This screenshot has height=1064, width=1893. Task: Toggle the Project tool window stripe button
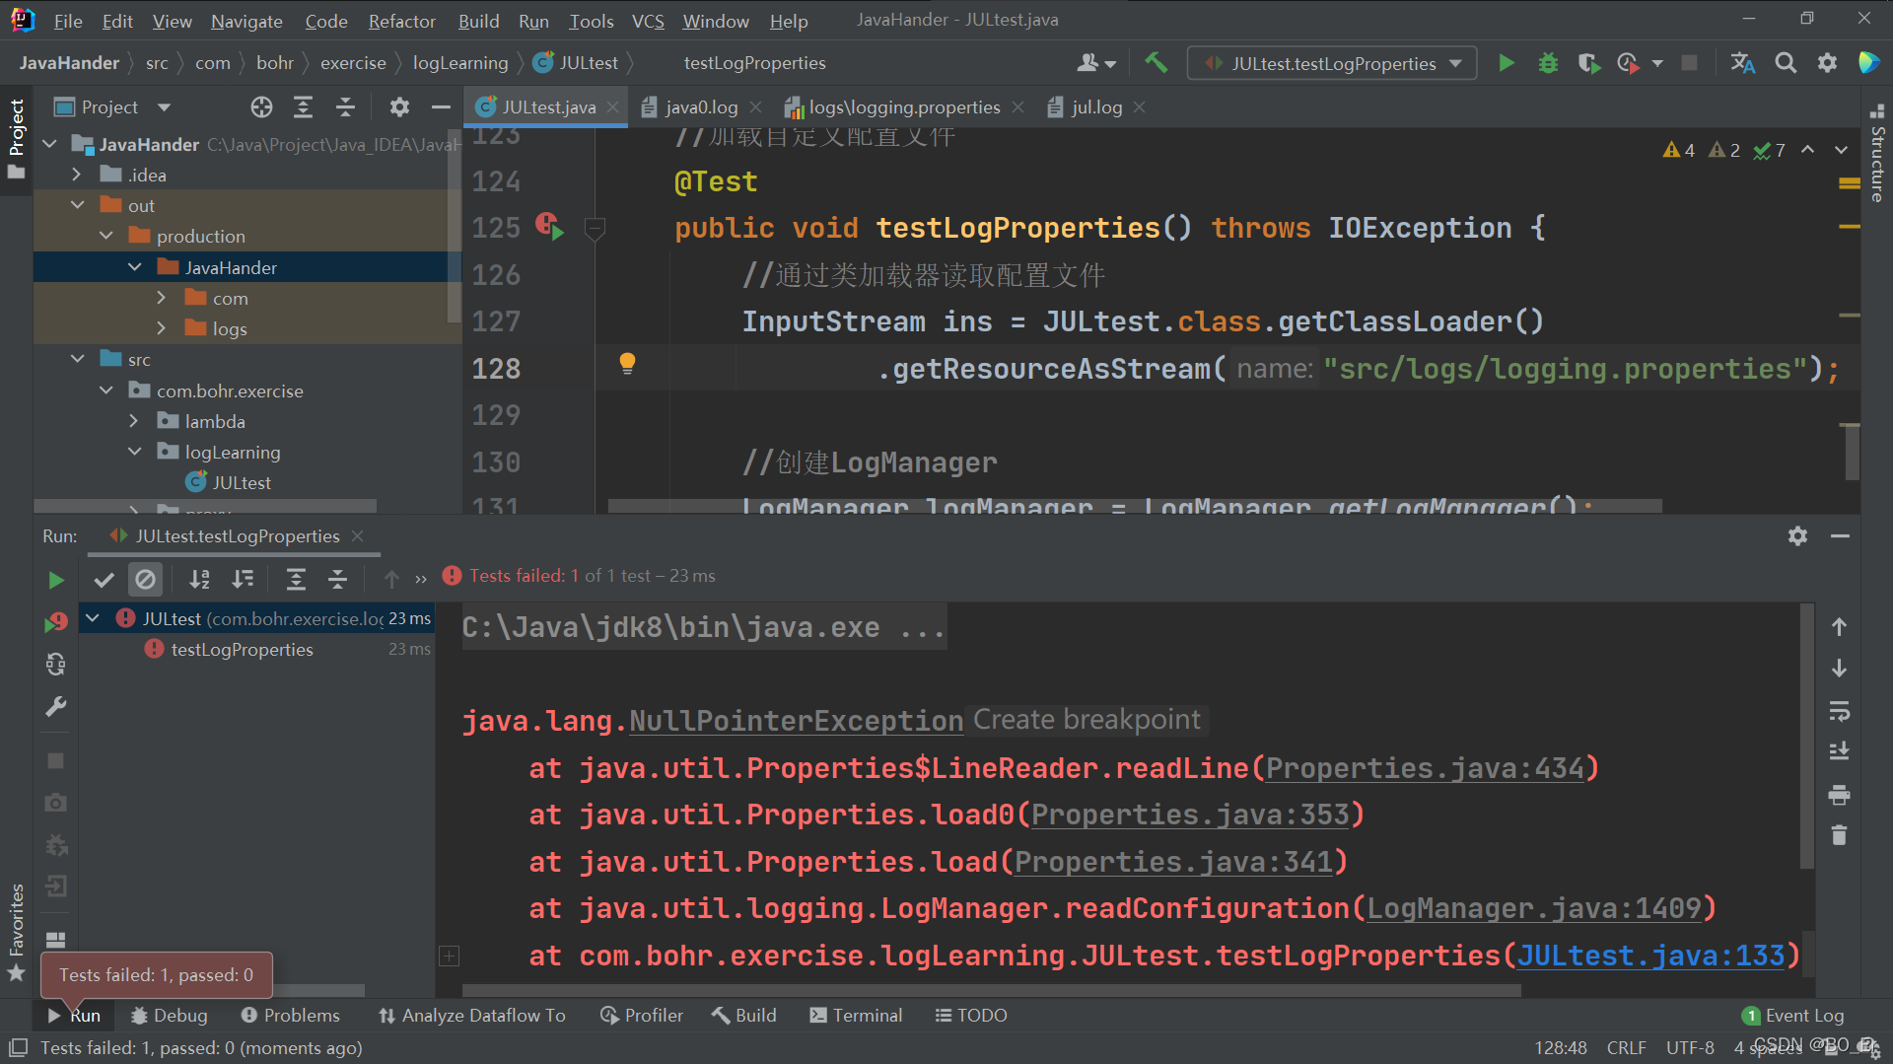(16, 138)
